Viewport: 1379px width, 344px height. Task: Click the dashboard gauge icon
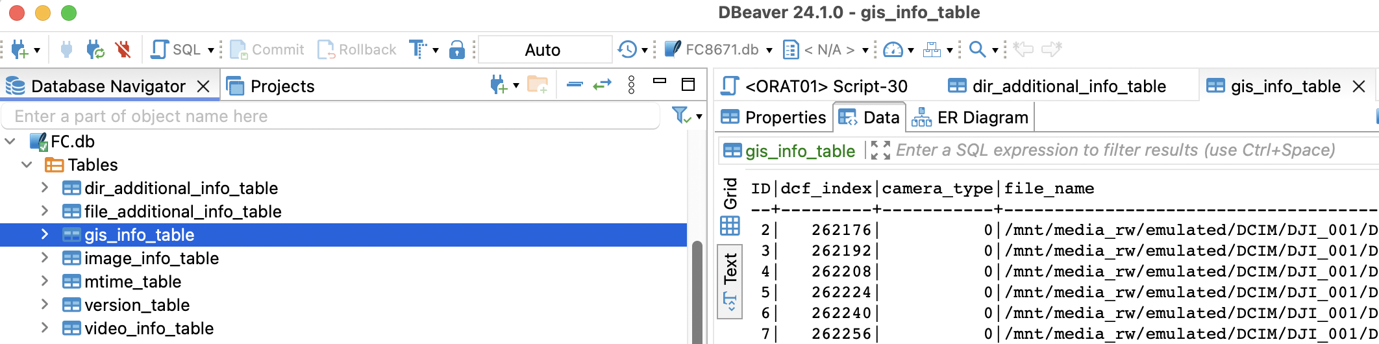click(893, 49)
